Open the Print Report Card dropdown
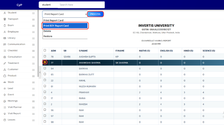Screen dimensions: 224x125 (65, 14)
